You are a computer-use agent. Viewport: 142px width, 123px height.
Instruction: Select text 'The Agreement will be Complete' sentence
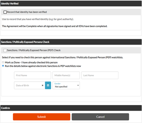tap(55, 26)
